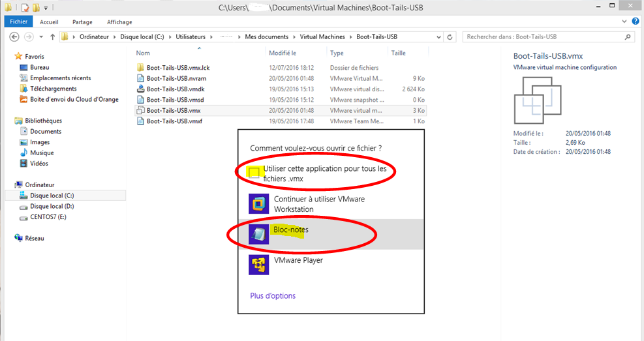Click the New folder quick access icon
This screenshot has width=644, height=341.
click(36, 7)
